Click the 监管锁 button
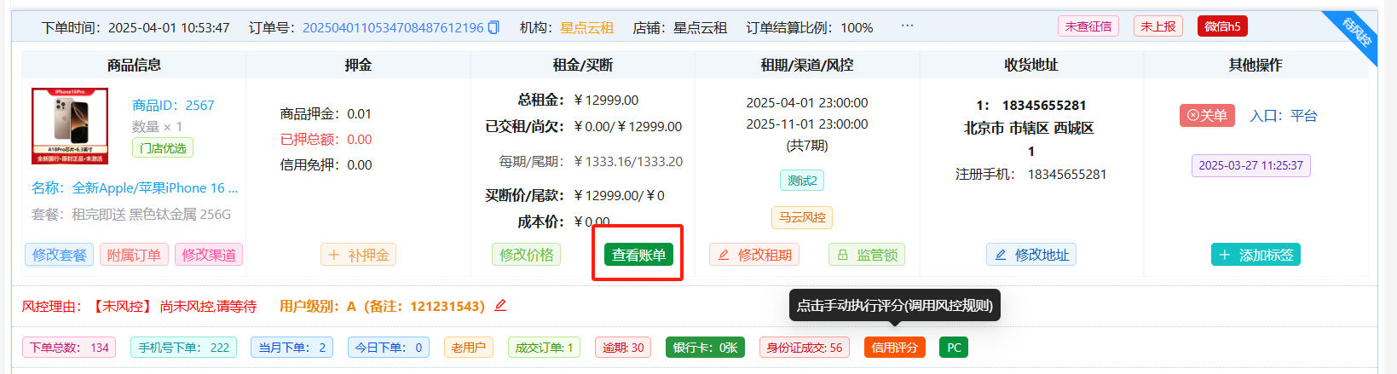Screen dimensions: 1397x374 coord(867,255)
